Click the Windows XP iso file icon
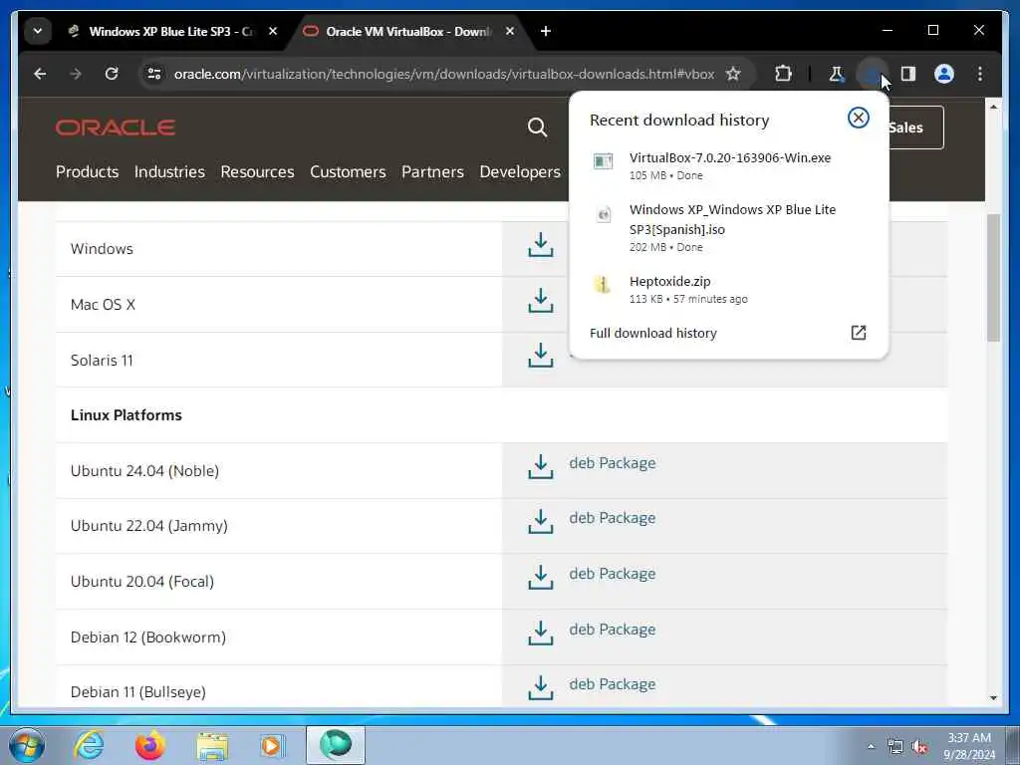Screen dimensions: 1020x765 click(603, 214)
